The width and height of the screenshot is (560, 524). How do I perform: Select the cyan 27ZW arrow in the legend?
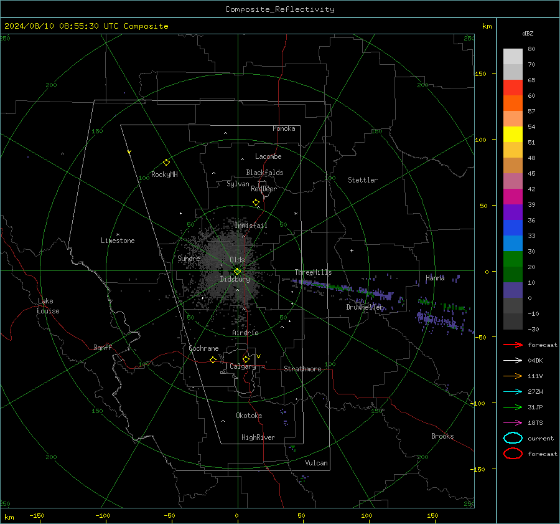513,392
